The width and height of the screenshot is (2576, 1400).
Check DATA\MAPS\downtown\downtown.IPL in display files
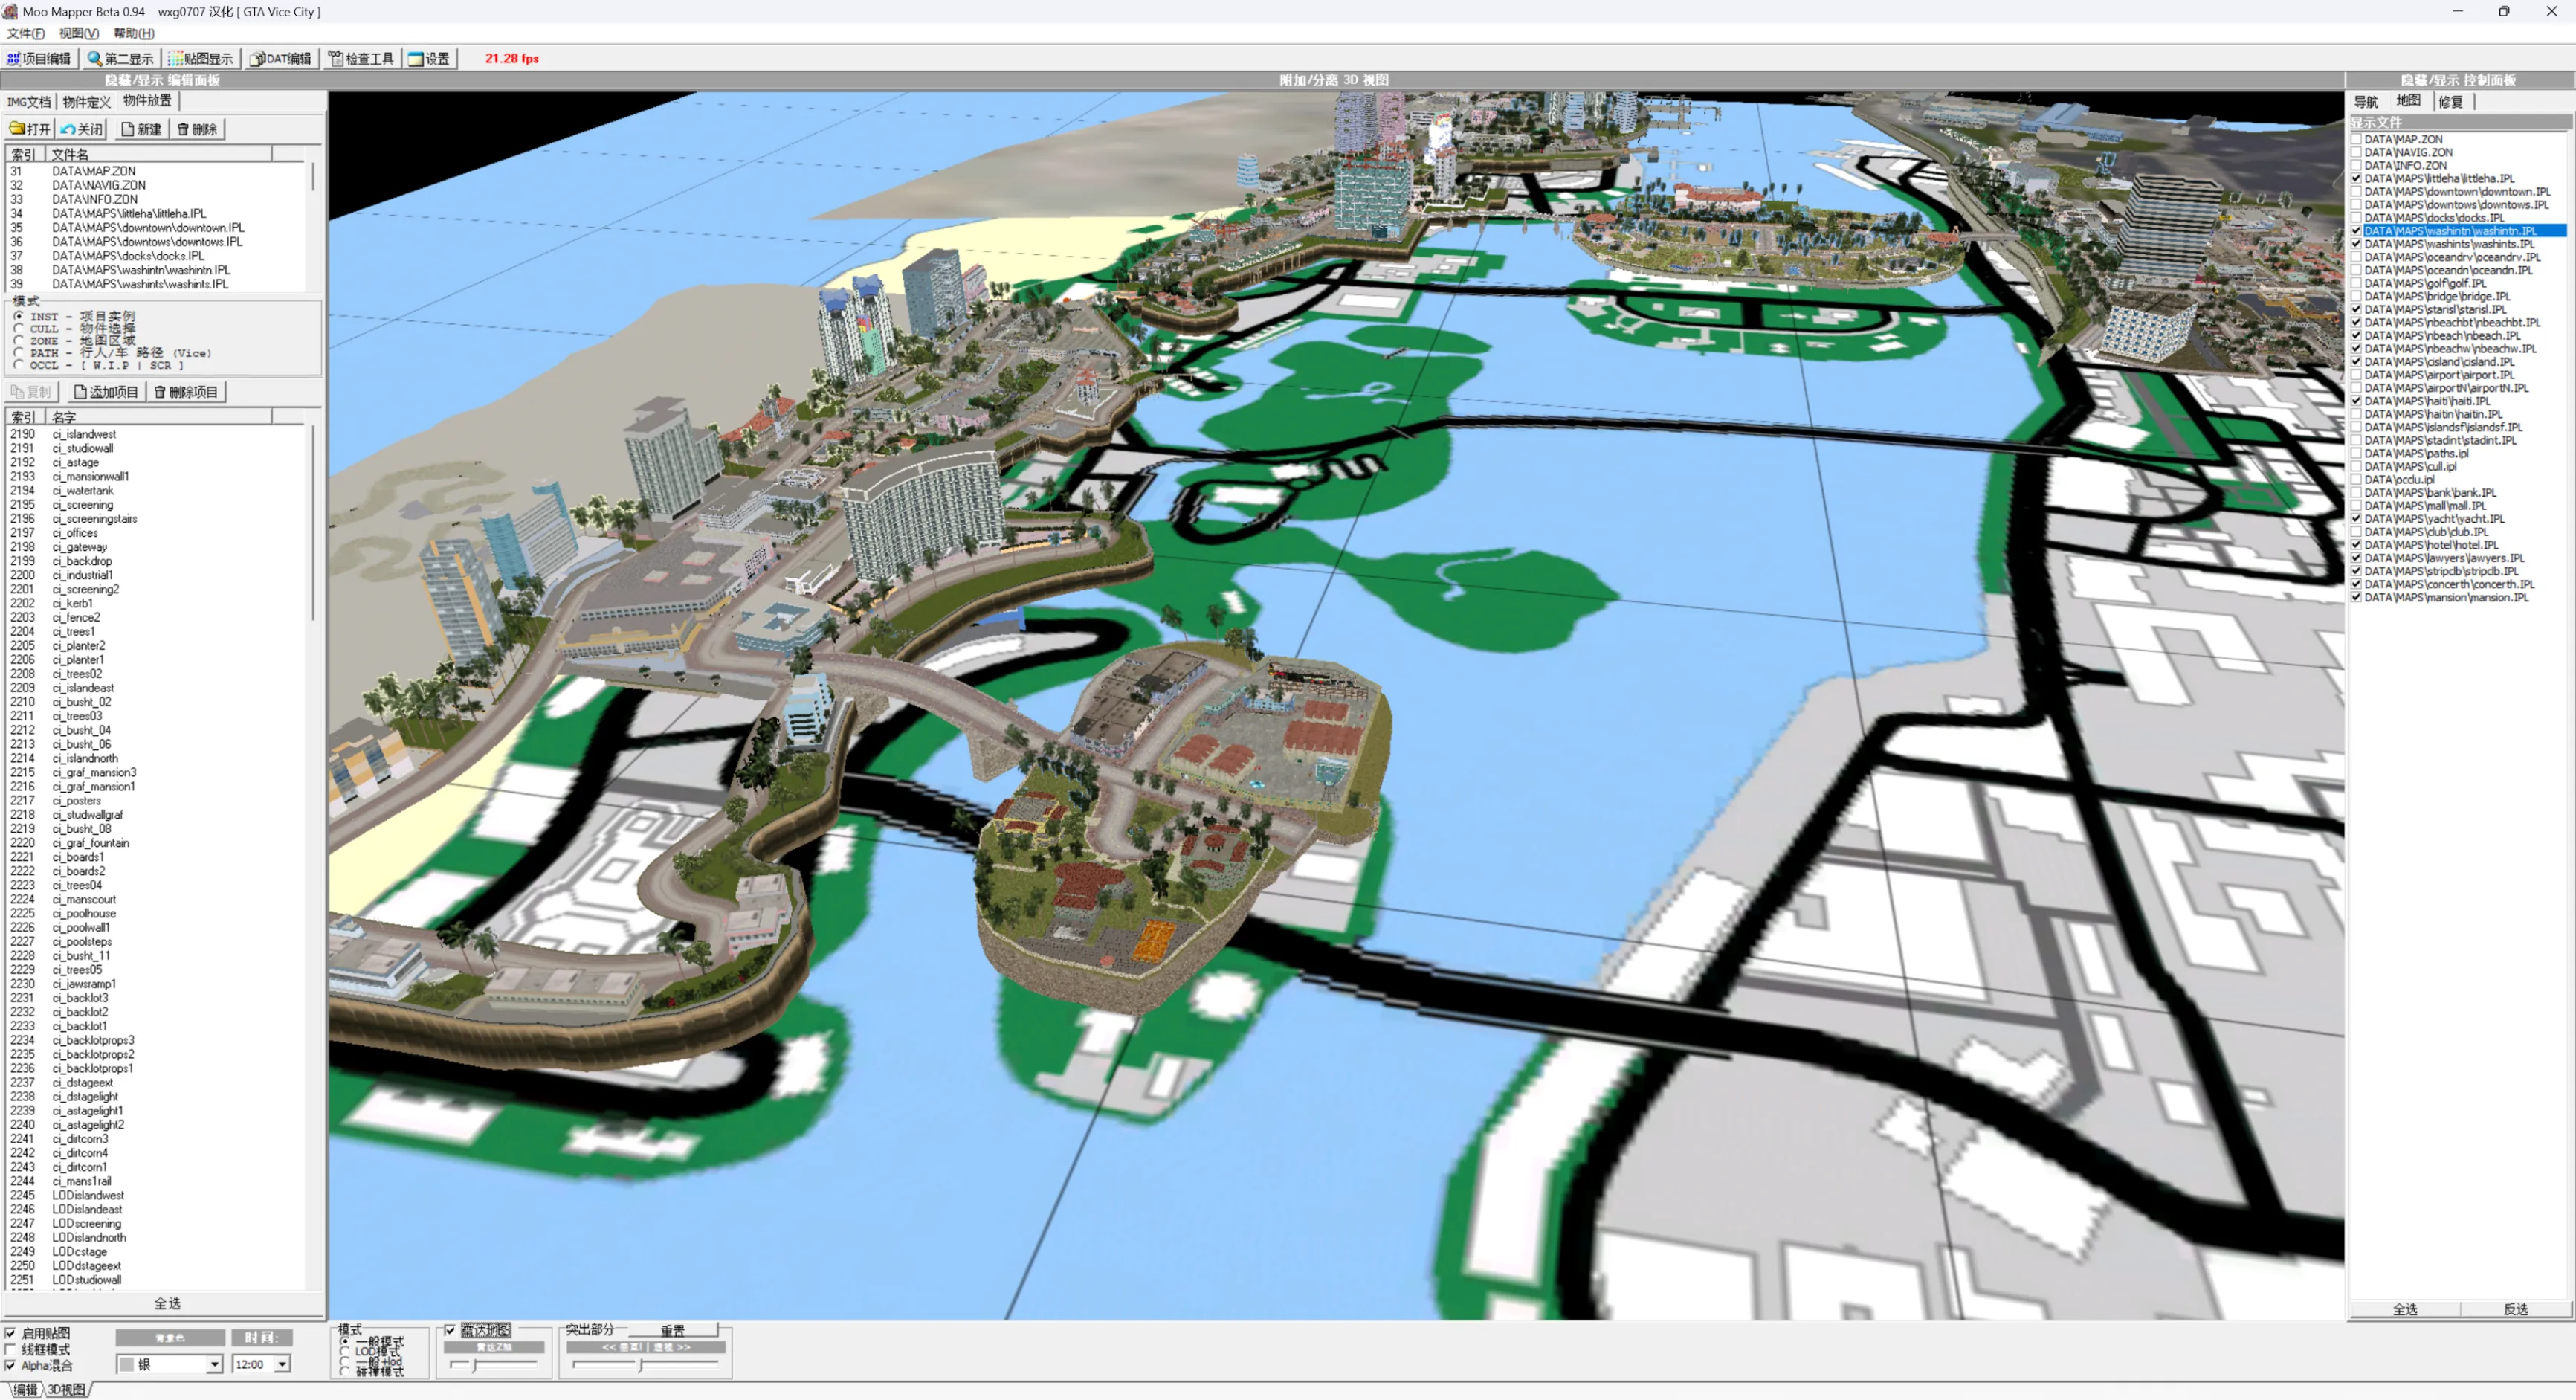(2356, 192)
